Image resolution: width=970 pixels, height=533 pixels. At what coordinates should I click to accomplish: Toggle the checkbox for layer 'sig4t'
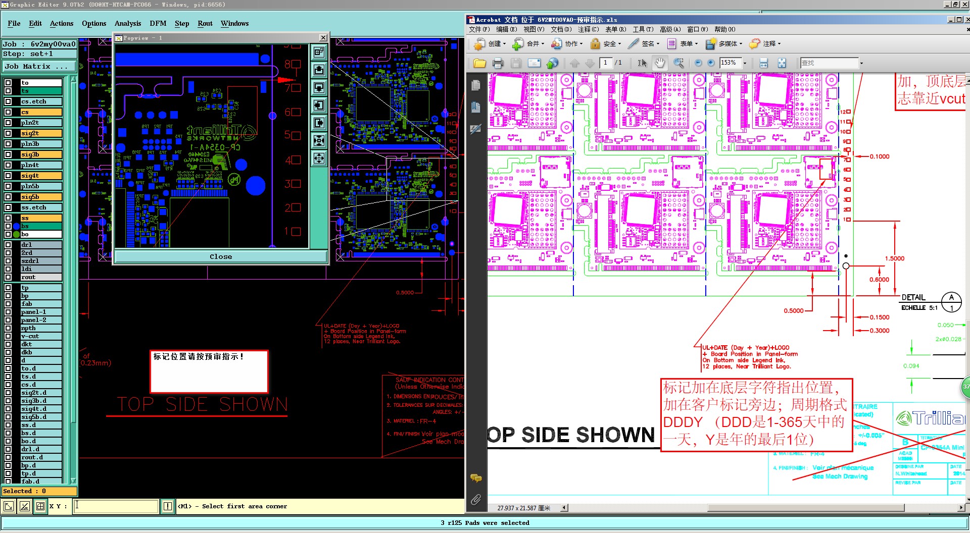pyautogui.click(x=8, y=176)
